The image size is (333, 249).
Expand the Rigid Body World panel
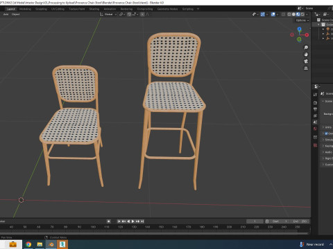(x=323, y=158)
